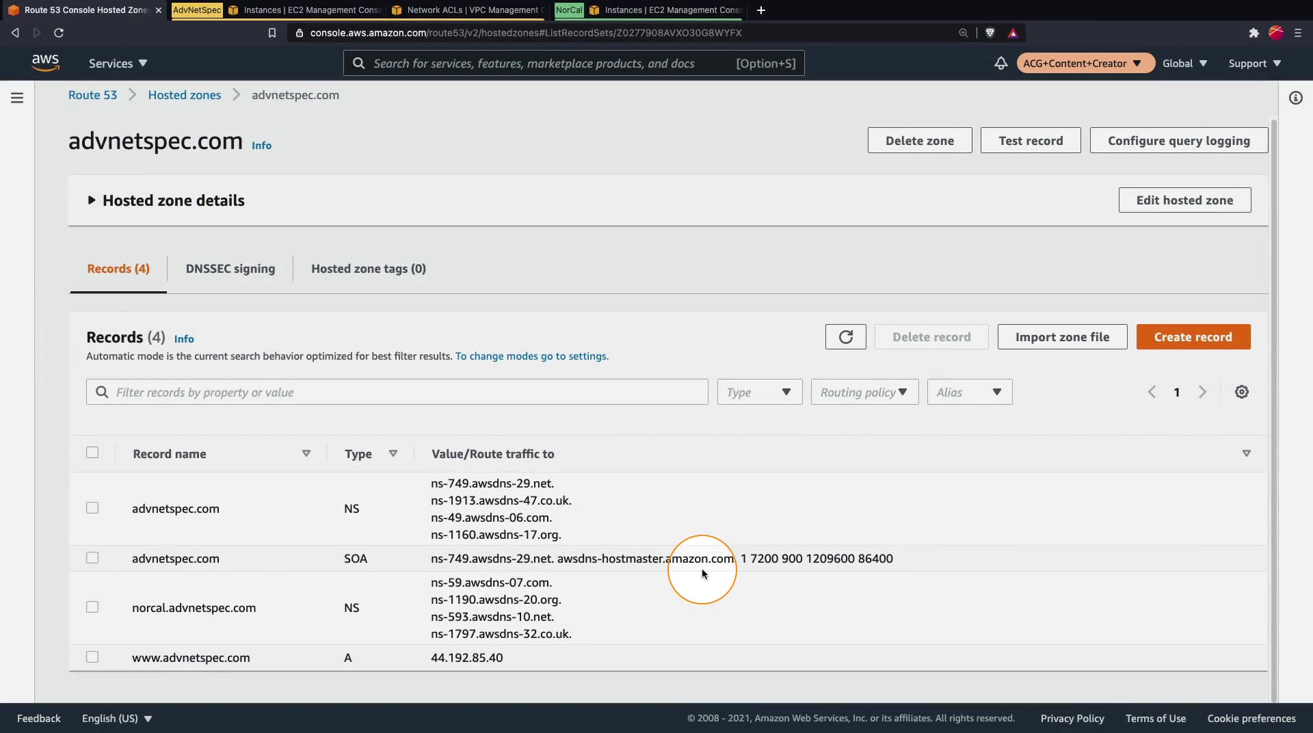1313x733 pixels.
Task: Open Info link beside advnetspec.com title
Action: coord(261,145)
